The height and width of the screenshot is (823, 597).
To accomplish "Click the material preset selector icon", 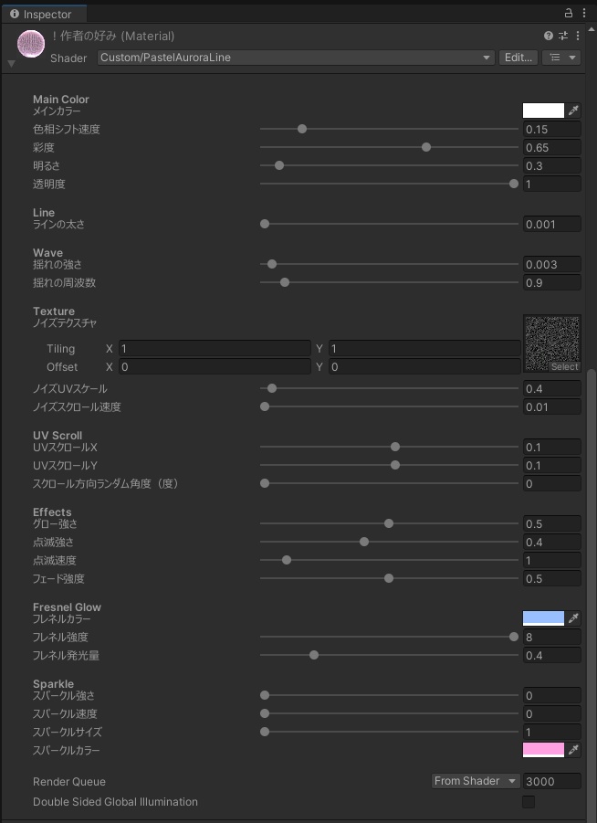I will [x=563, y=36].
